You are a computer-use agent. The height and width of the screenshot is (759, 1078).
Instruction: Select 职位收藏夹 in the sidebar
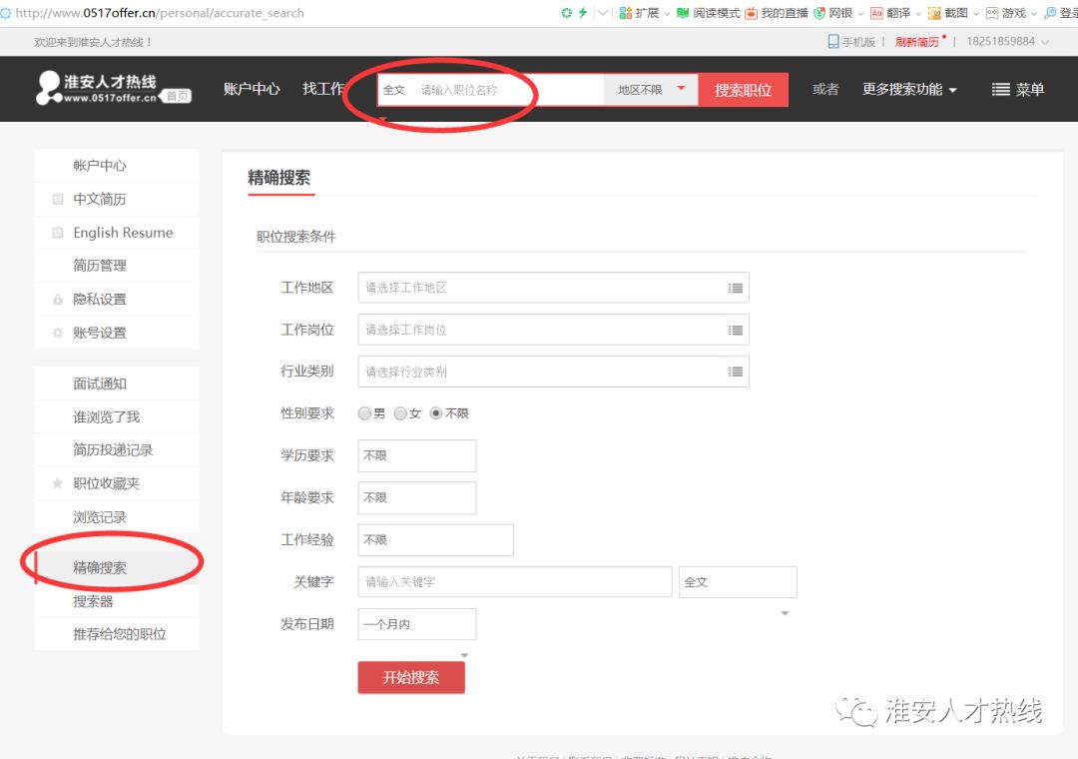(106, 483)
